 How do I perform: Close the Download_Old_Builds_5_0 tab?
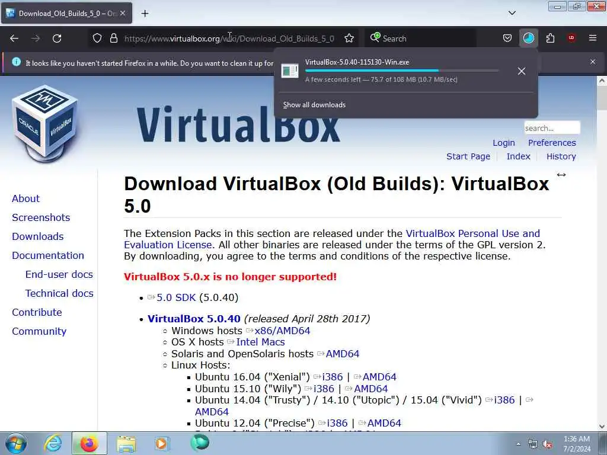[123, 13]
